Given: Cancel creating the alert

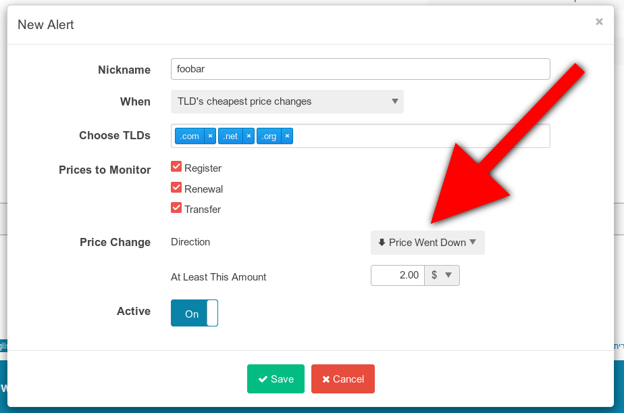Looking at the screenshot, I should click(x=343, y=379).
